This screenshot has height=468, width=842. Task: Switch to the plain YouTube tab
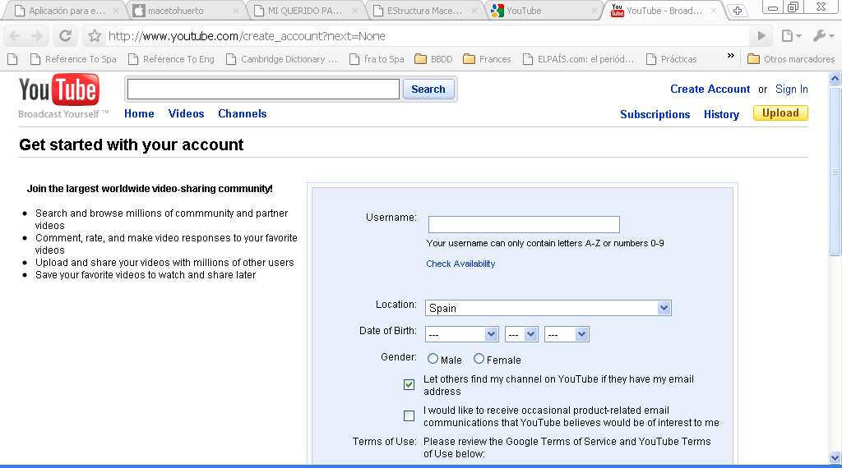tap(543, 11)
